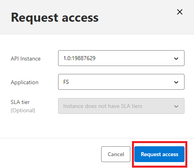This screenshot has width=194, height=168.
Task: Click the greyed chevron in SLA tier box
Action: pos(176,106)
